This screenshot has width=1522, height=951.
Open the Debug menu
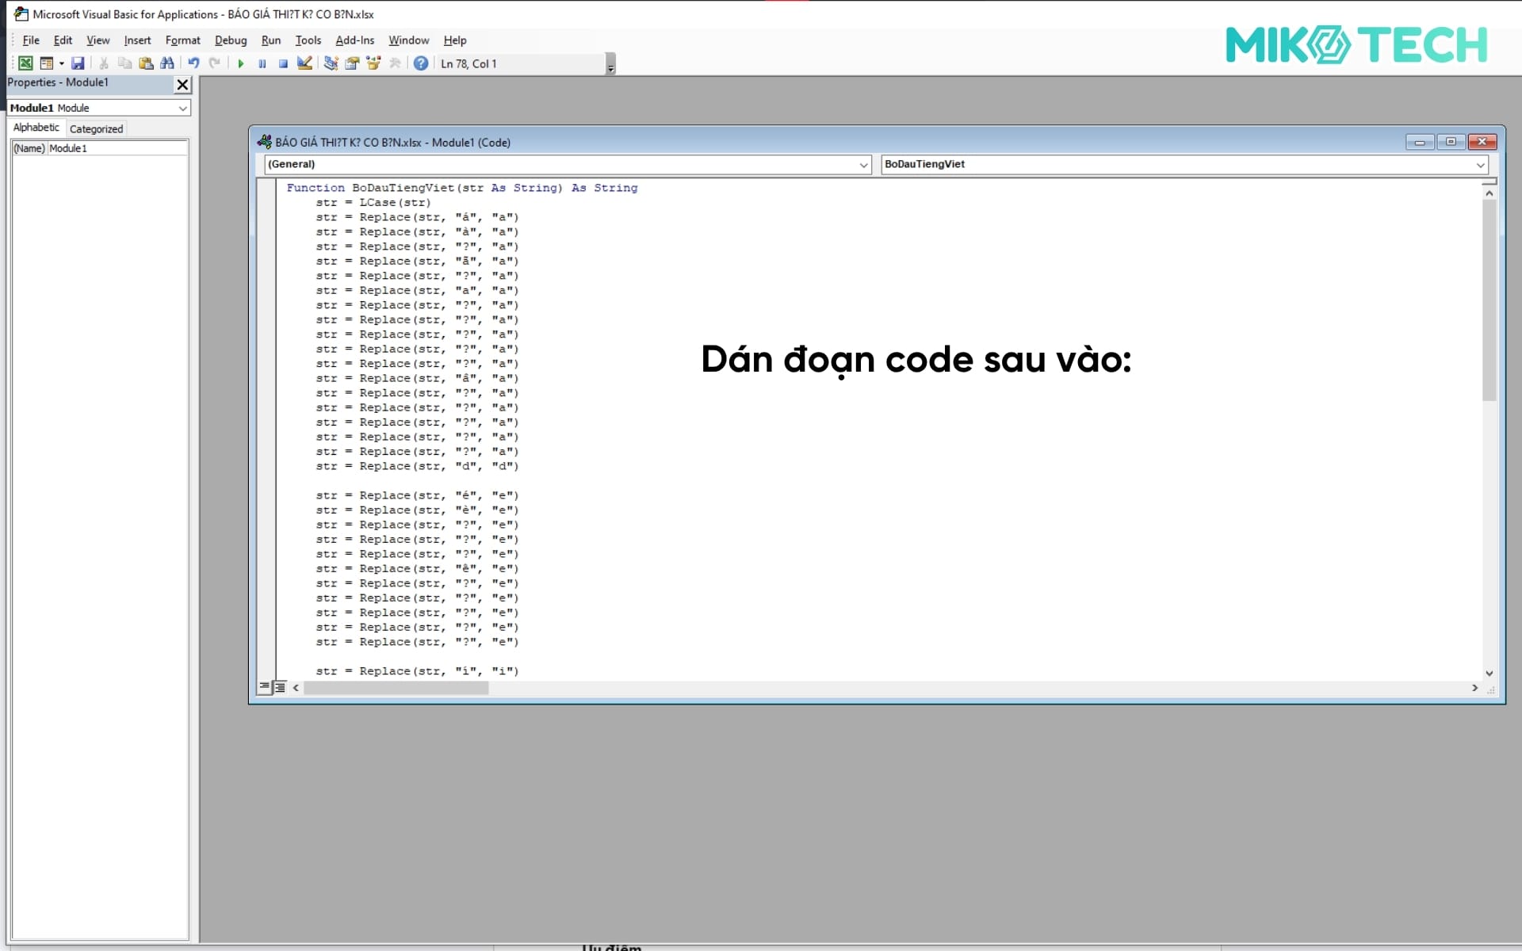(x=231, y=40)
